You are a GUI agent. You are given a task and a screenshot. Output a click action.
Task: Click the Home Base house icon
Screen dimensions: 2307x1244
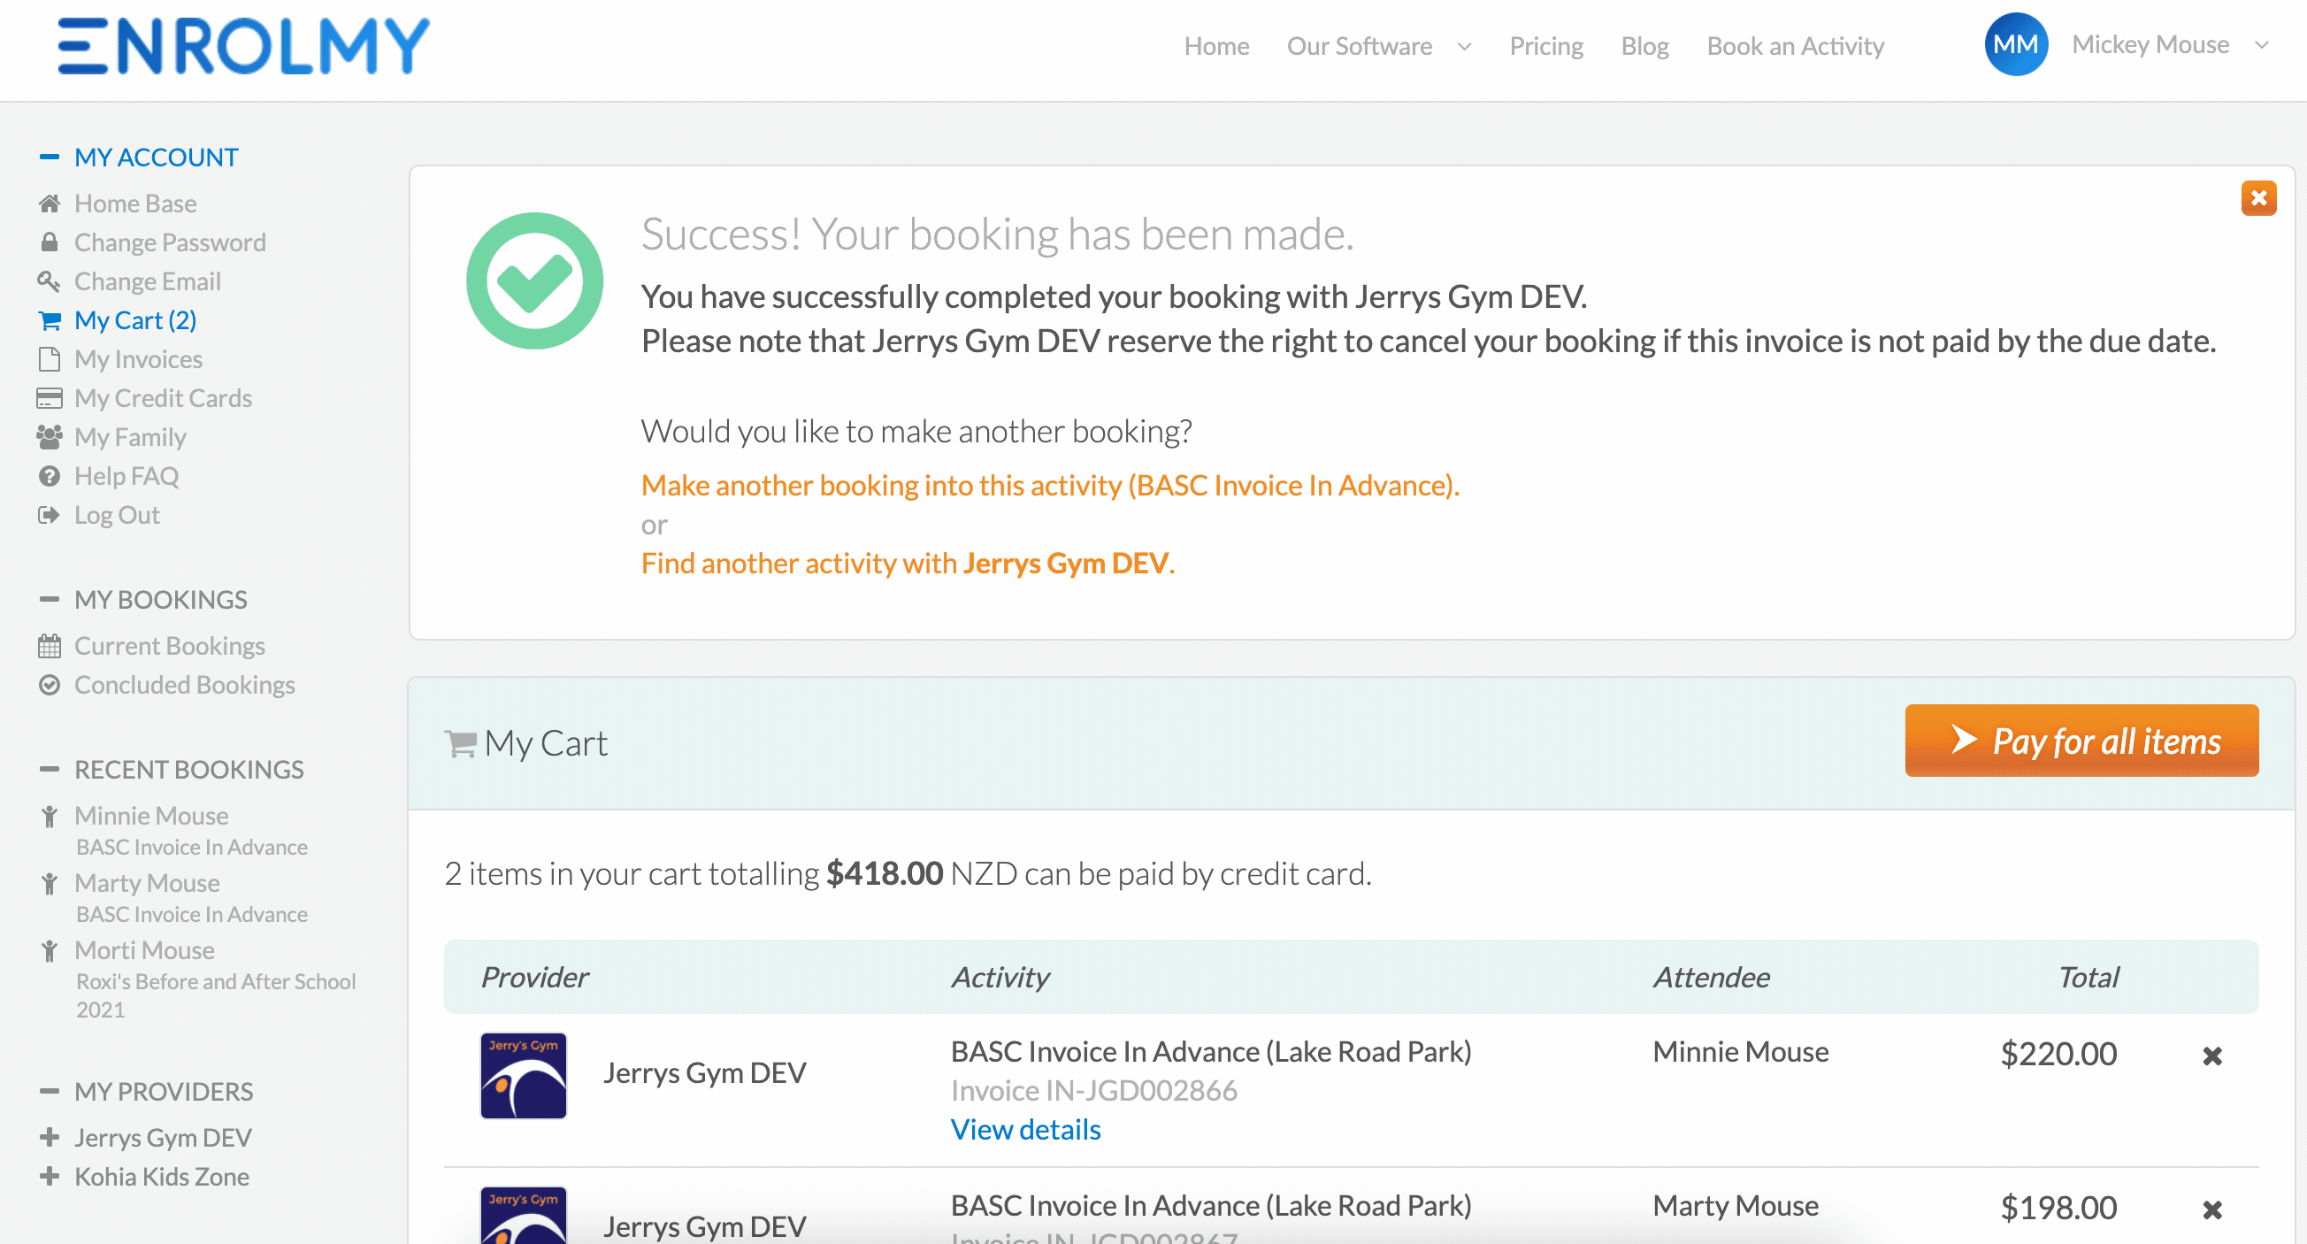coord(50,203)
